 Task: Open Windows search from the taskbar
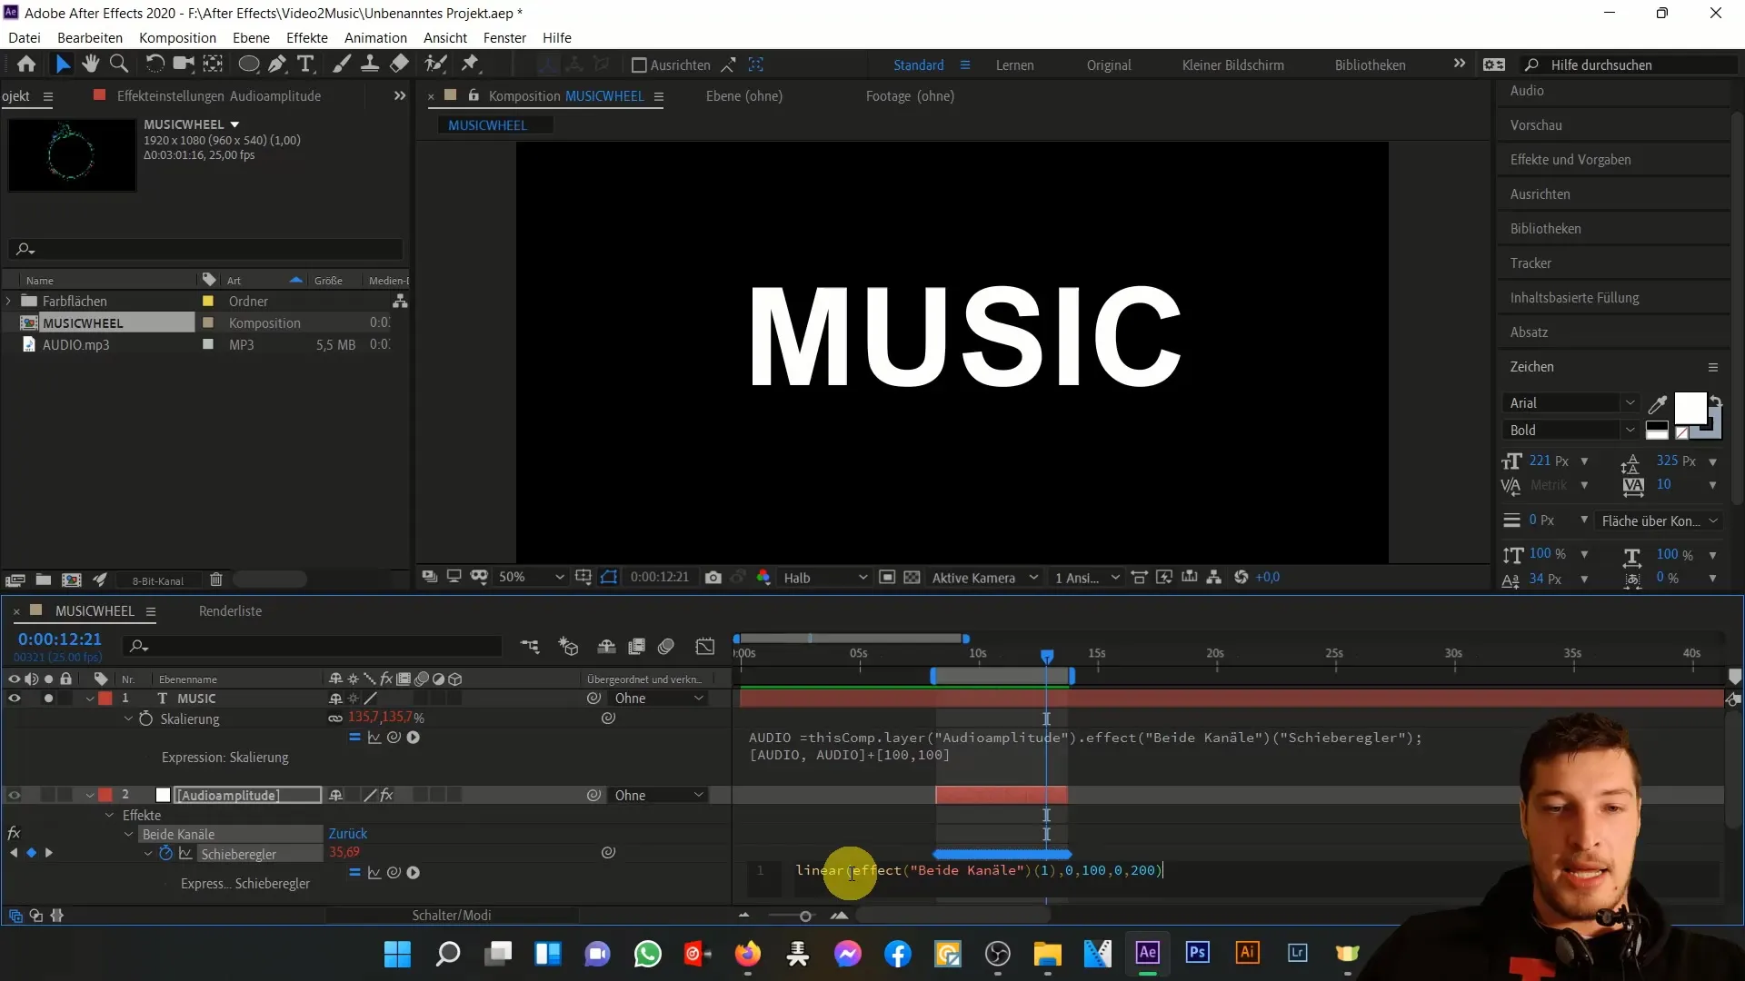pos(447,954)
